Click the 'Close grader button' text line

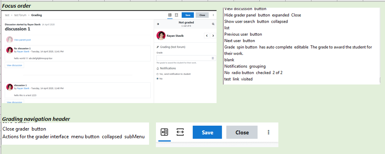[24, 129]
